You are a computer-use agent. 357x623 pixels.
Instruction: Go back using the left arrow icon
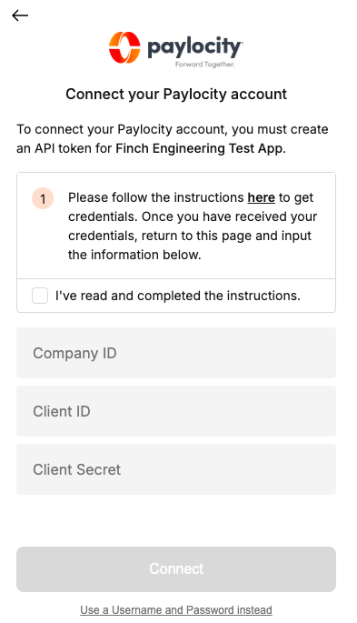click(x=20, y=15)
